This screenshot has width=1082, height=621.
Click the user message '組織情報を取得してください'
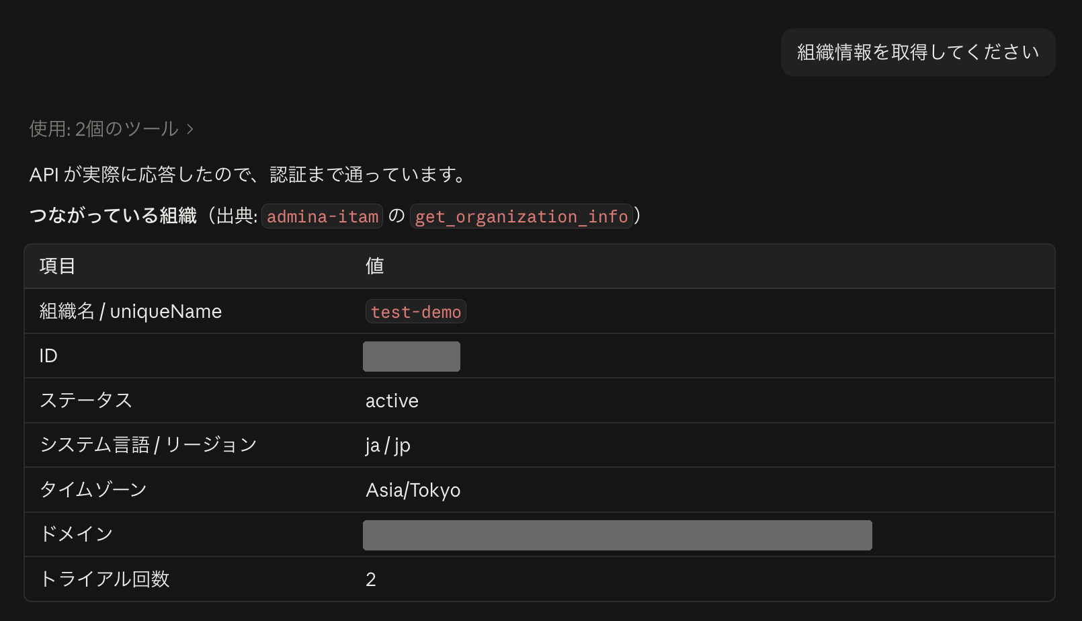point(918,52)
